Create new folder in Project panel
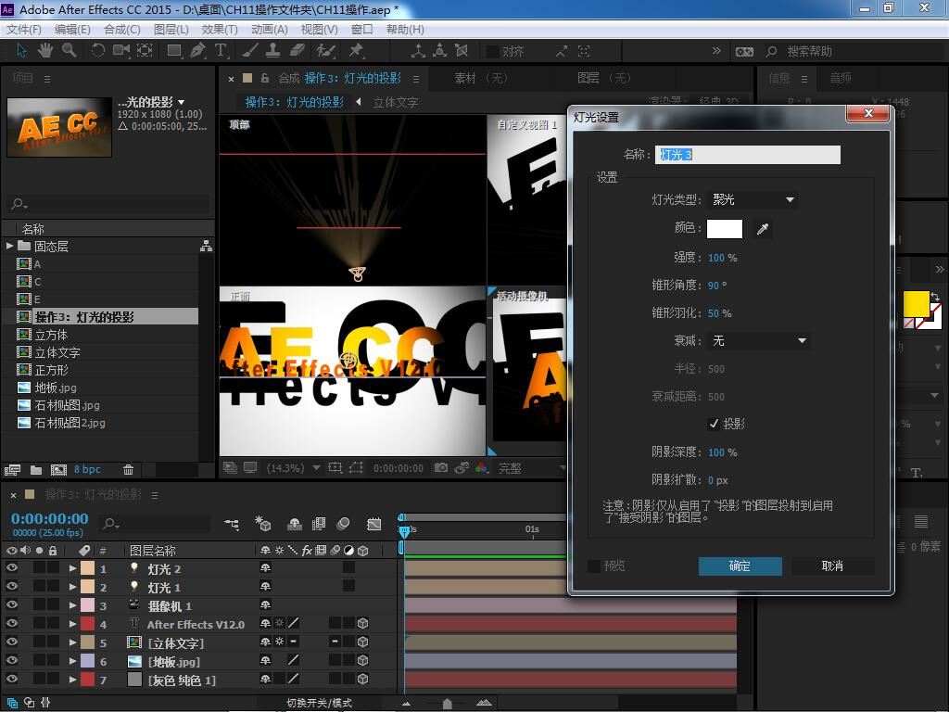The image size is (949, 712). (36, 469)
